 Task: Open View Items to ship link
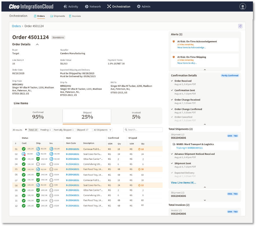click(x=187, y=63)
